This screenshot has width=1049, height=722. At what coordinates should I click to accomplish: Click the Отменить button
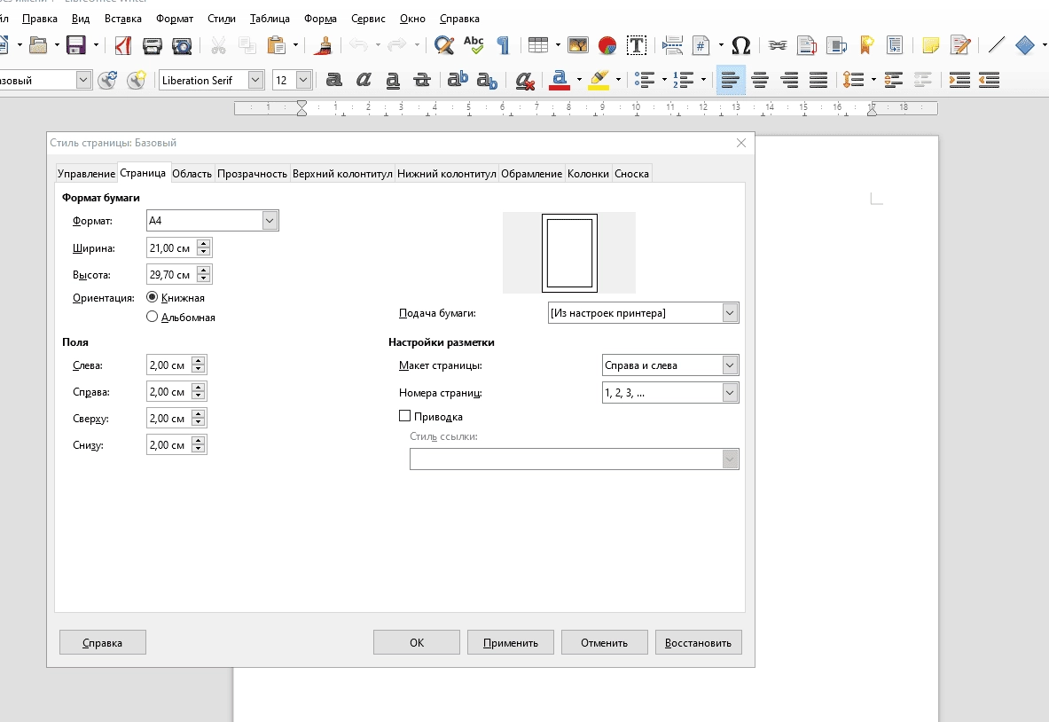coord(604,642)
